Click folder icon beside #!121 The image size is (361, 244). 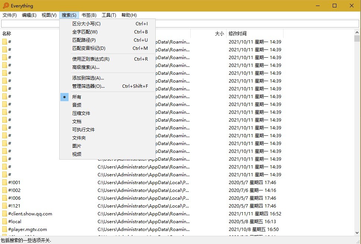tap(4, 206)
